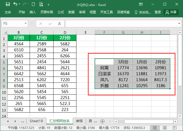The image size is (183, 131).
Task: Click the horizontal scrollbar thumb
Action: 149,122
